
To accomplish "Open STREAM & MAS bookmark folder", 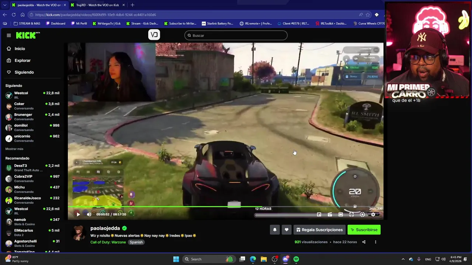I will coord(27,24).
